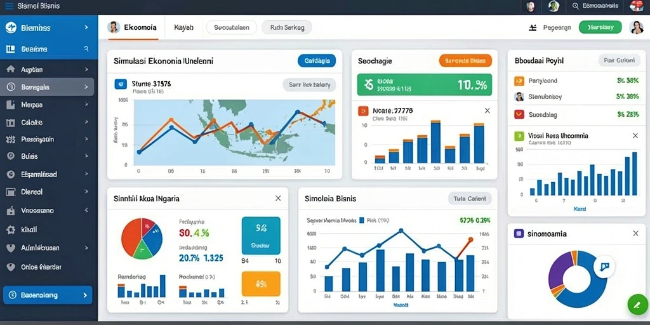Click the green 10.% summary banner
The width and height of the screenshot is (650, 325).
pos(425,85)
